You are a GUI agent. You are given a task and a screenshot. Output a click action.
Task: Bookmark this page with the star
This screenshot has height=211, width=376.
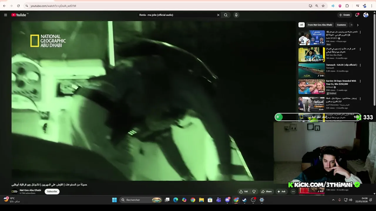coord(323,6)
